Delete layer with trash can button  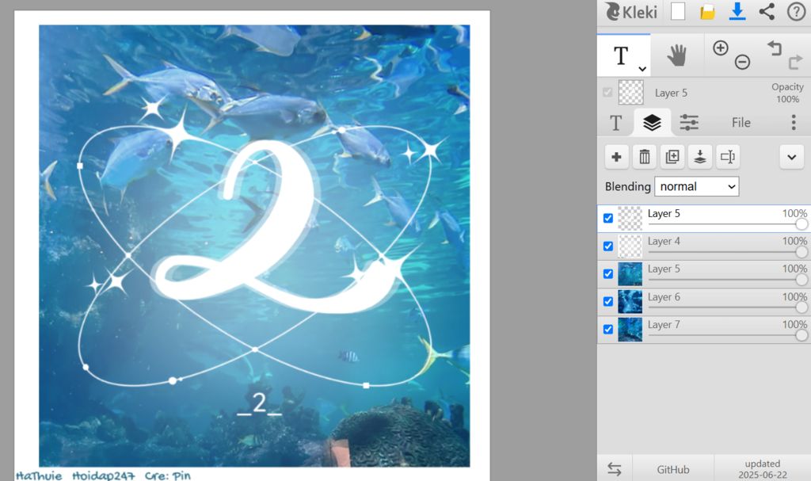click(x=645, y=157)
